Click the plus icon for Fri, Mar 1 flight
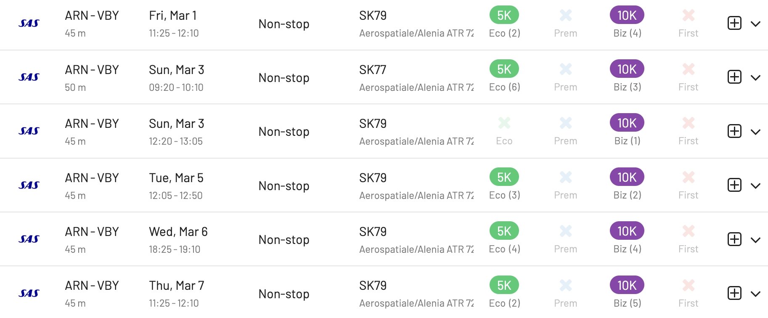768x318 pixels. (x=734, y=23)
